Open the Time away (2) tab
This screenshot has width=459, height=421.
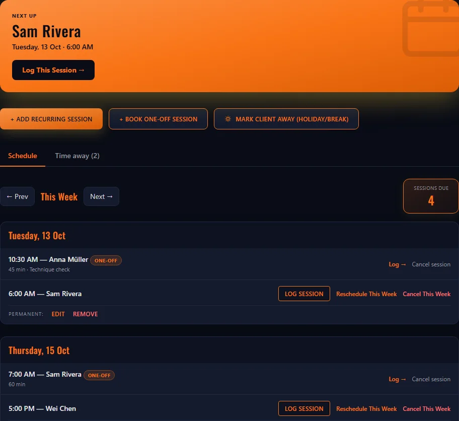click(78, 156)
